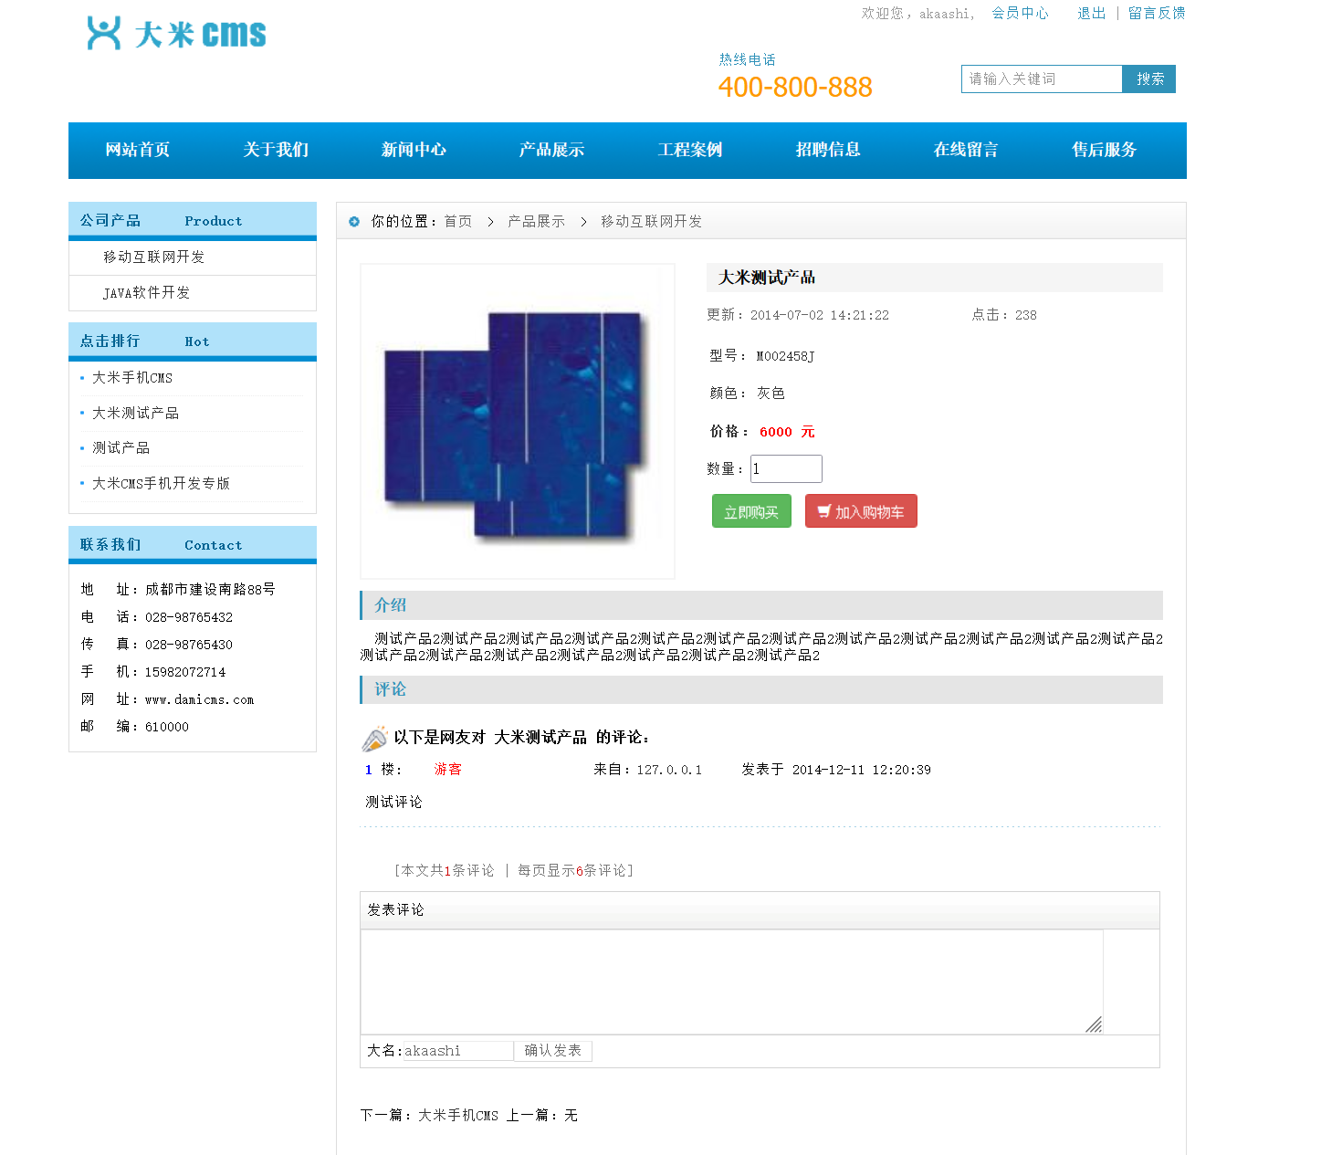Select JAVA软件开发 product category
The width and height of the screenshot is (1342, 1155).
(x=147, y=293)
